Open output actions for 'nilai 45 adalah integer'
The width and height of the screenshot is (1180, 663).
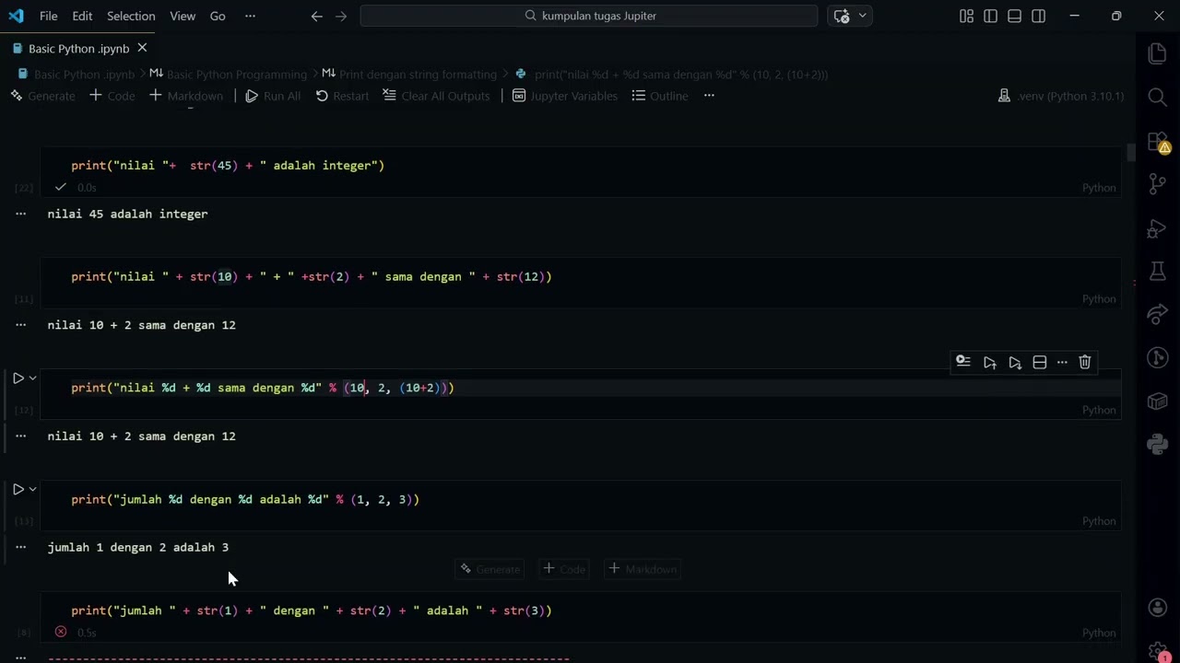point(20,214)
